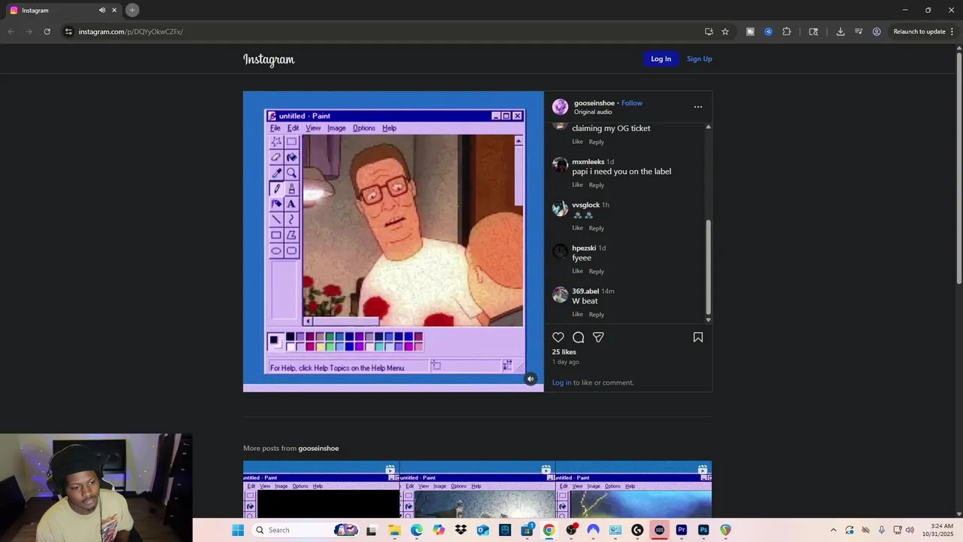Open Dropbox from the taskbar
The height and width of the screenshot is (542, 963).
(x=460, y=530)
